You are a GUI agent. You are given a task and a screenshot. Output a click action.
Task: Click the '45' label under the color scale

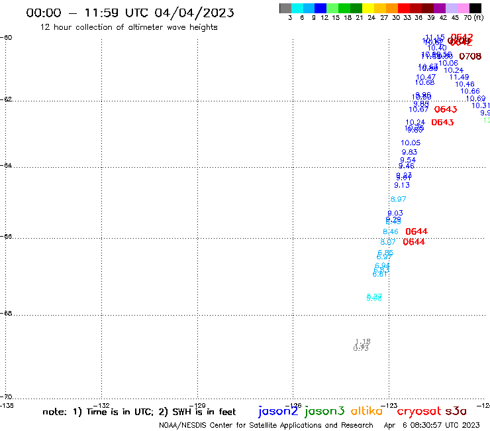[455, 18]
